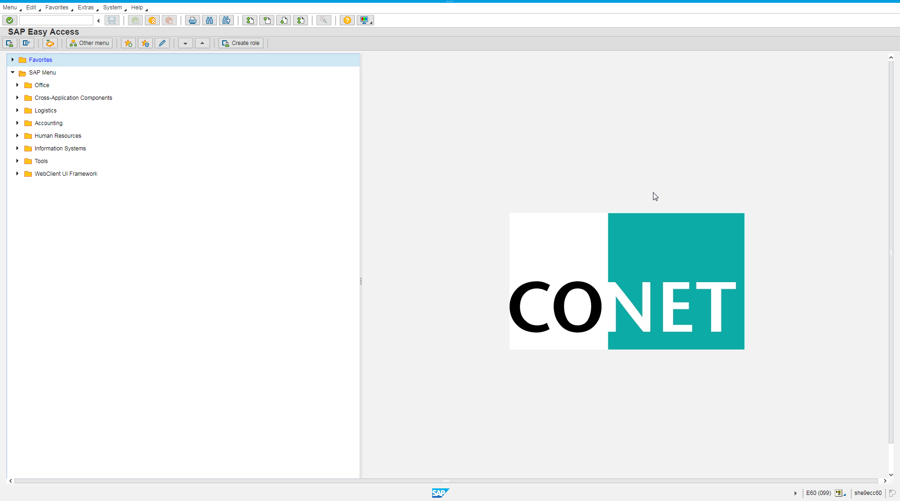The width and height of the screenshot is (900, 501).
Task: Click the vertical scrollbar up arrow
Action: [x=891, y=58]
